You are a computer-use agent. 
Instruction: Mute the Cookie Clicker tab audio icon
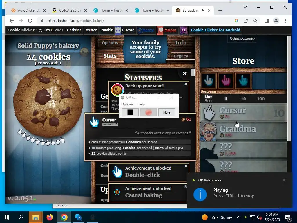click(203, 10)
